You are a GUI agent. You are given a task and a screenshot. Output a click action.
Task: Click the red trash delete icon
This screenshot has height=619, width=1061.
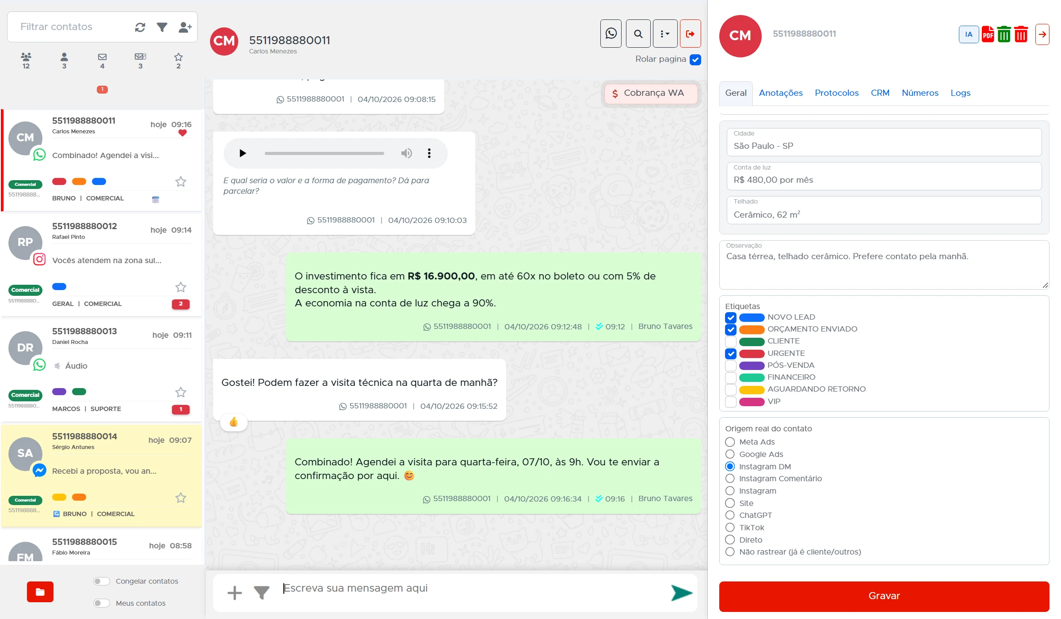coord(1021,34)
